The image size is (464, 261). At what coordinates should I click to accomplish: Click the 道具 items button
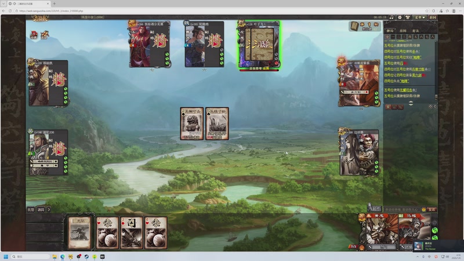[41, 209]
